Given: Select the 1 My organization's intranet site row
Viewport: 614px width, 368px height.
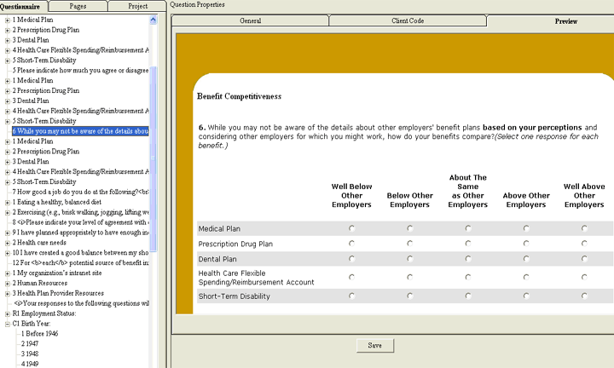Looking at the screenshot, I should click(x=57, y=273).
